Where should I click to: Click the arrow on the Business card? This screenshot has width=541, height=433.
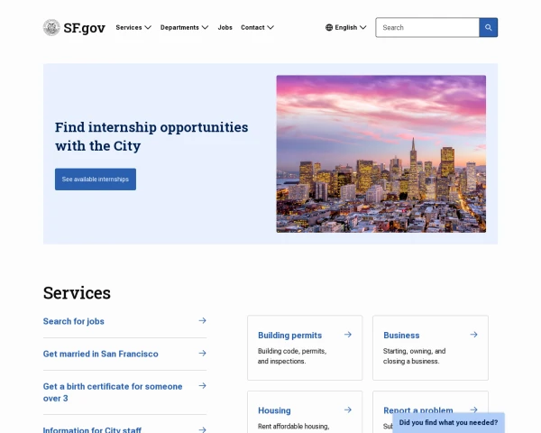[473, 335]
